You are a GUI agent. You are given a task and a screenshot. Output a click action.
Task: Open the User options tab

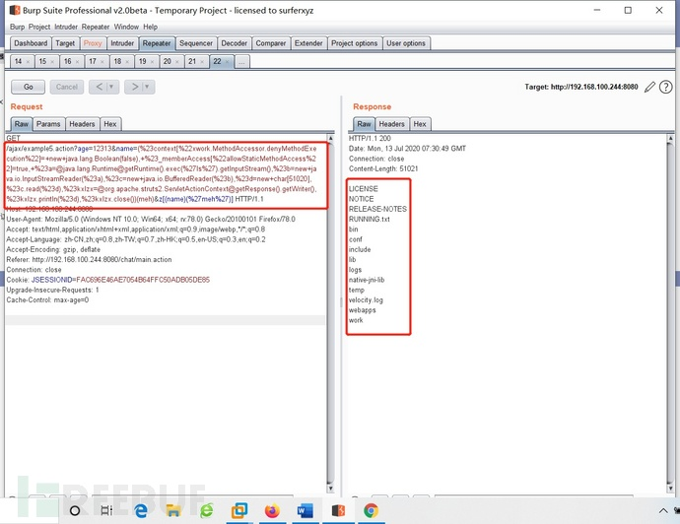[x=406, y=43]
